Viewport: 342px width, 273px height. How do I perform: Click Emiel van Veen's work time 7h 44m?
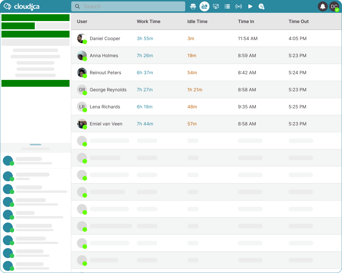coord(145,124)
